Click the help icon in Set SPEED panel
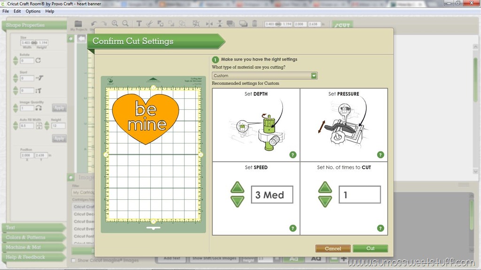Image resolution: width=481 pixels, height=270 pixels. coord(293,228)
